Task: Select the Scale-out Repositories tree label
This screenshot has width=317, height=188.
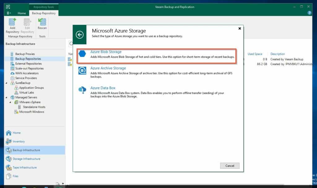Action: tap(29, 69)
